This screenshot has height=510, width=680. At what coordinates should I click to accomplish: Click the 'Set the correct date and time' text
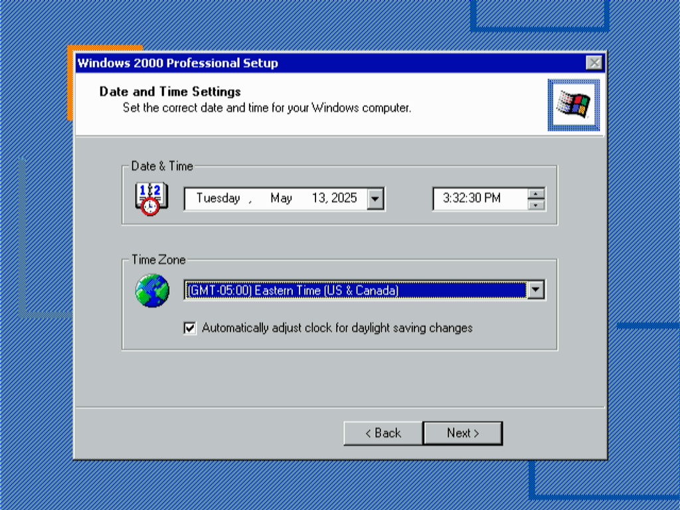coord(267,108)
